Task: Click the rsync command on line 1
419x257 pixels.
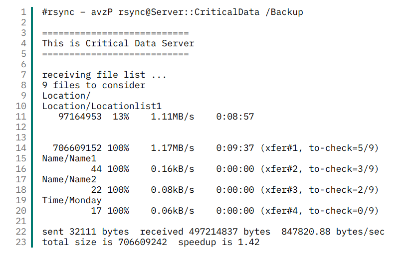Action: click(x=173, y=12)
